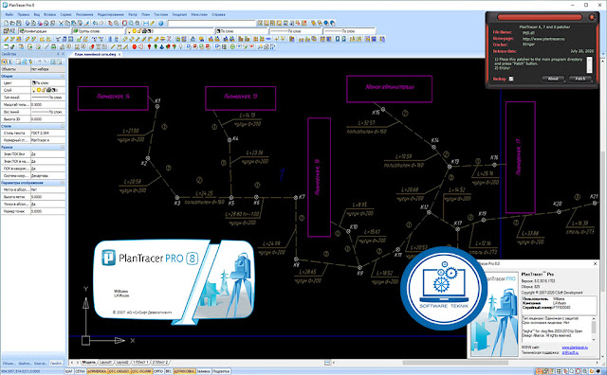Click the Save diskette icon
The image size is (607, 375).
[19, 23]
